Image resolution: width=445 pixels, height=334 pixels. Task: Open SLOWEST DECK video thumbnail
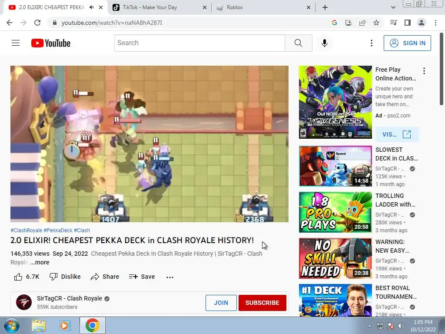pos(335,166)
